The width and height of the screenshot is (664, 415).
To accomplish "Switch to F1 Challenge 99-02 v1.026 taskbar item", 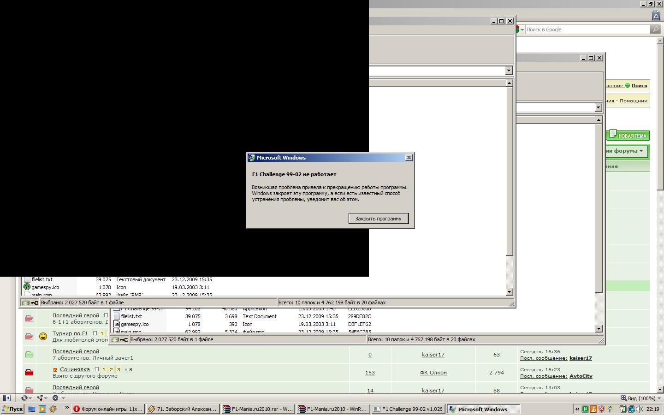I will tap(408, 409).
